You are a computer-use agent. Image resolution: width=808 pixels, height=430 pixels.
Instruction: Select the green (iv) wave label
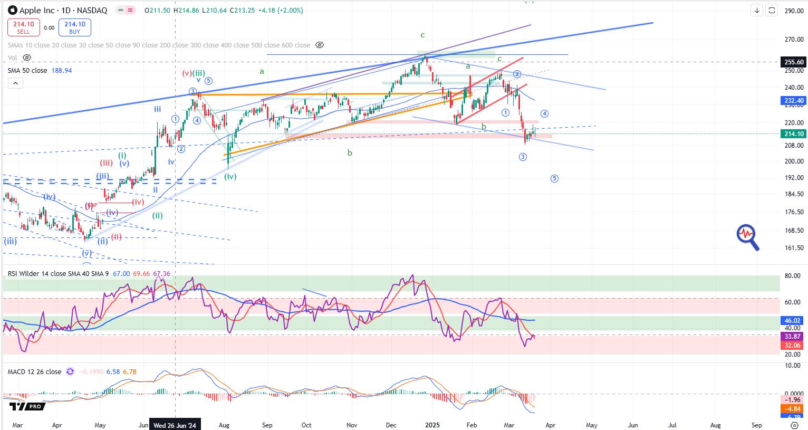[230, 177]
